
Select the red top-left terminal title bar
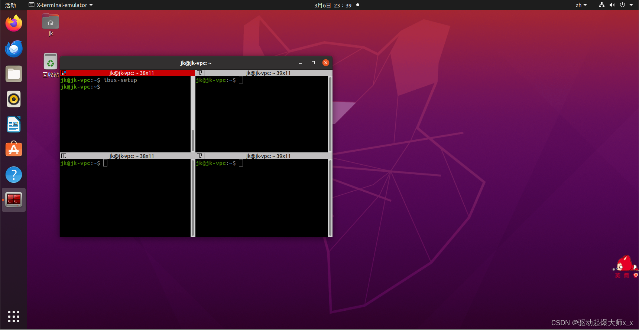click(127, 73)
